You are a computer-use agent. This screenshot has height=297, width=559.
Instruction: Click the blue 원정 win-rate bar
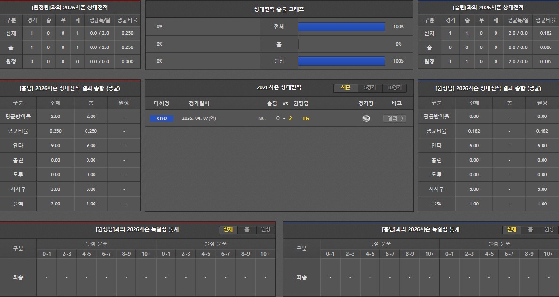click(341, 61)
